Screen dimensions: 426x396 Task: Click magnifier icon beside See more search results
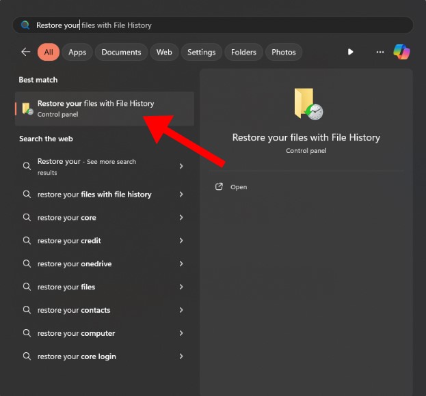coord(27,166)
